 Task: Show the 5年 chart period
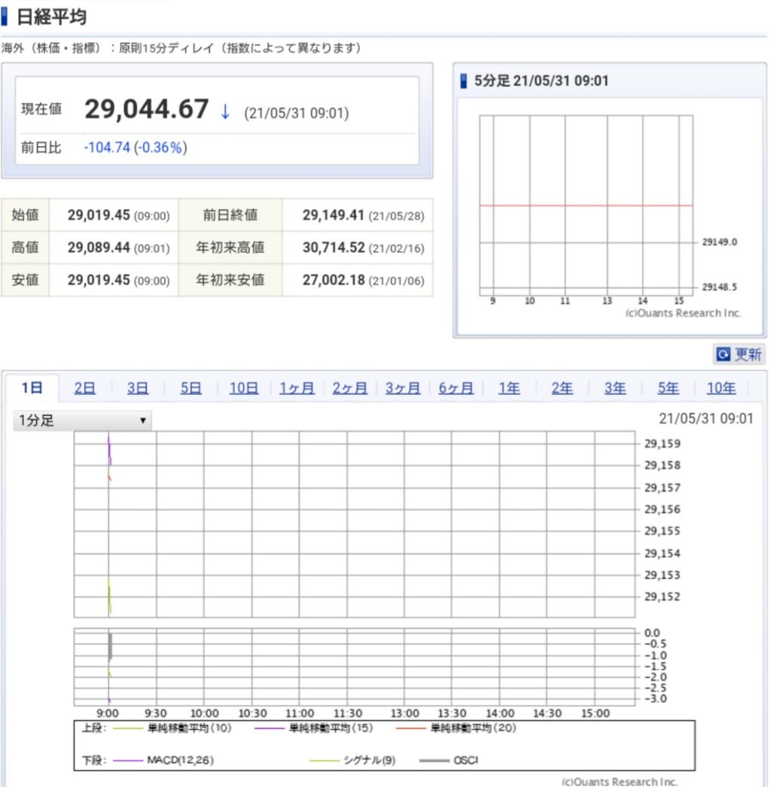pyautogui.click(x=668, y=388)
